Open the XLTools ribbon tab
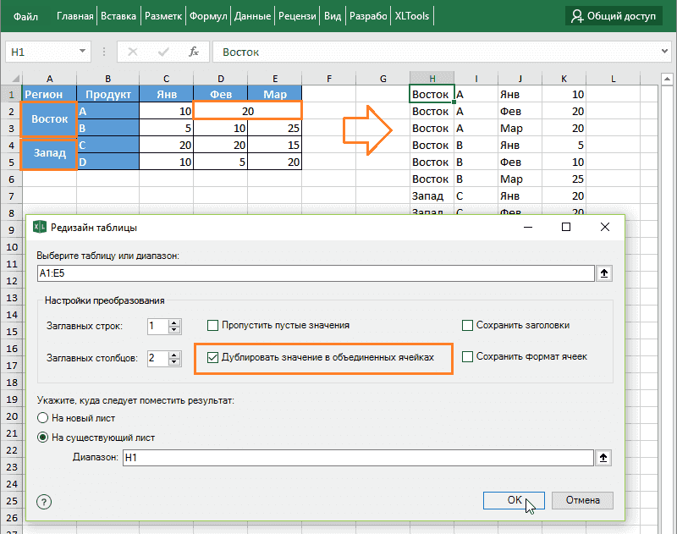Image resolution: width=677 pixels, height=534 pixels. (x=412, y=15)
